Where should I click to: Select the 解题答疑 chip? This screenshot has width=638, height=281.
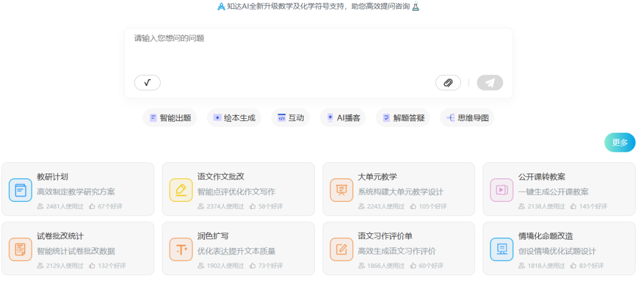click(x=403, y=118)
